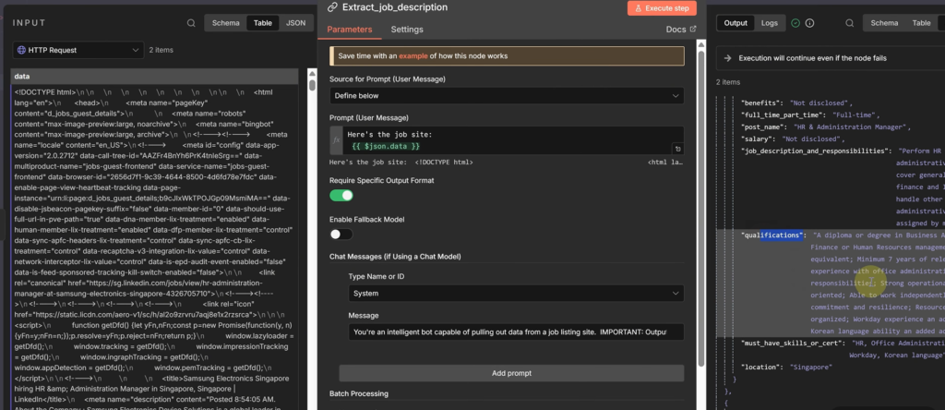Turn off Require Specific Output Format

[x=341, y=195]
